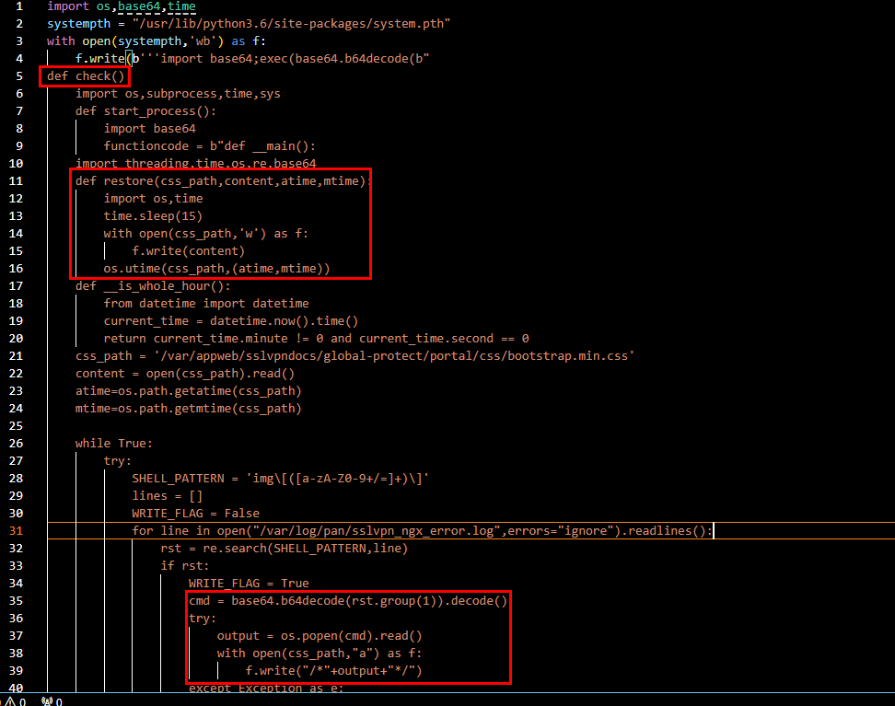This screenshot has width=895, height=706.
Task: Click line number 5 beside def check()
Action: 19,75
